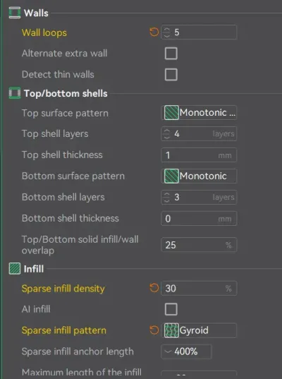Click the Top shell thickness field
282x379 pixels.
tap(199, 155)
